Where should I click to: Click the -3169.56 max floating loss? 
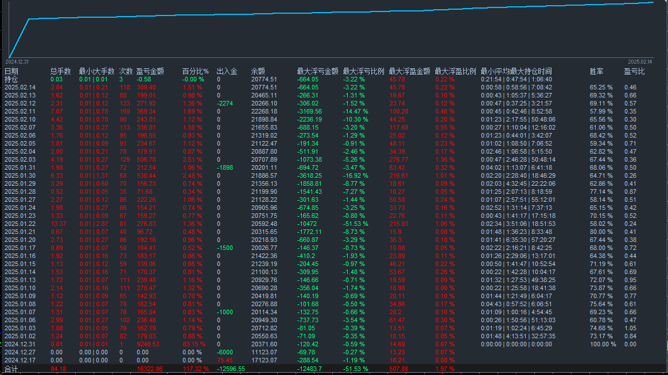pos(309,111)
